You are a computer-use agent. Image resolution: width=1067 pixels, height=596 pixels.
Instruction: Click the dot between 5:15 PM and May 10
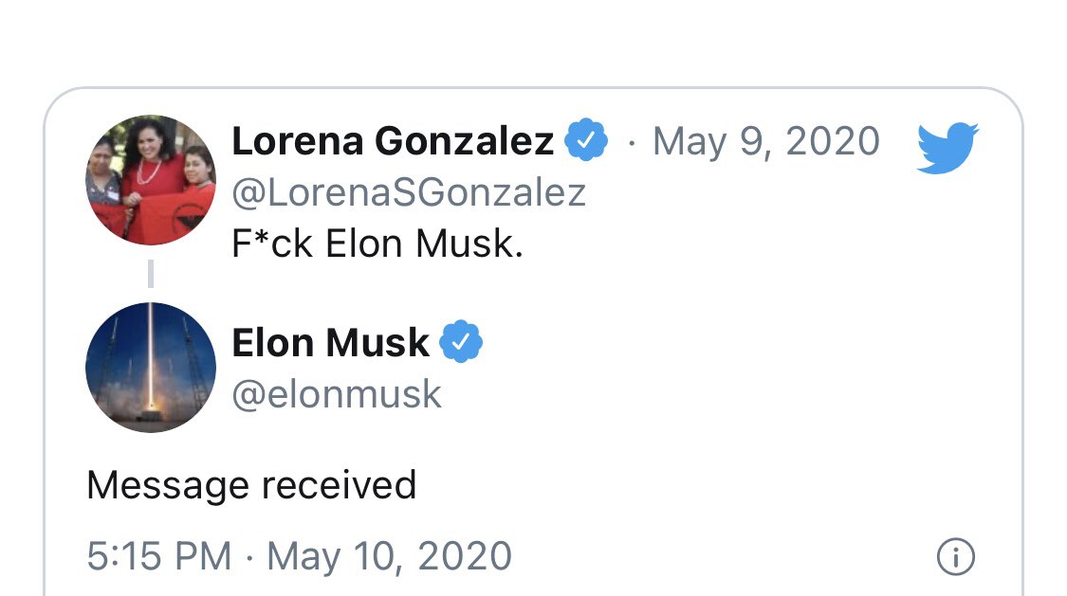[248, 557]
